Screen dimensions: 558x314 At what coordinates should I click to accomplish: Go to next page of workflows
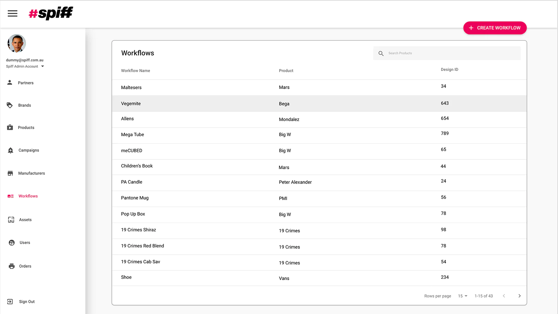[x=519, y=296]
